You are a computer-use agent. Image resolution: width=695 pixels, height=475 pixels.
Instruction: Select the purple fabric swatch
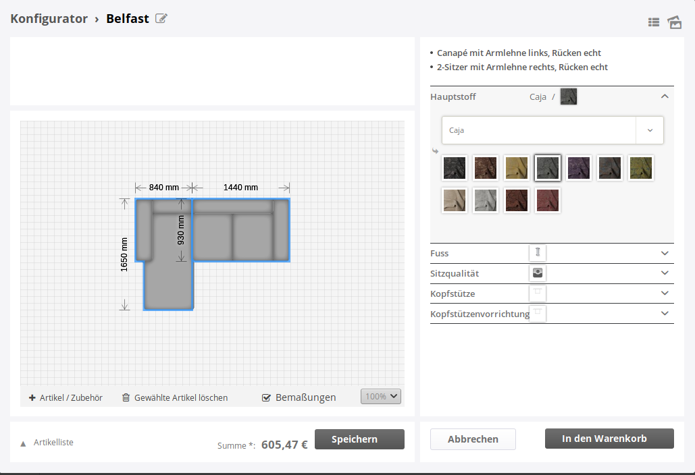[579, 168]
